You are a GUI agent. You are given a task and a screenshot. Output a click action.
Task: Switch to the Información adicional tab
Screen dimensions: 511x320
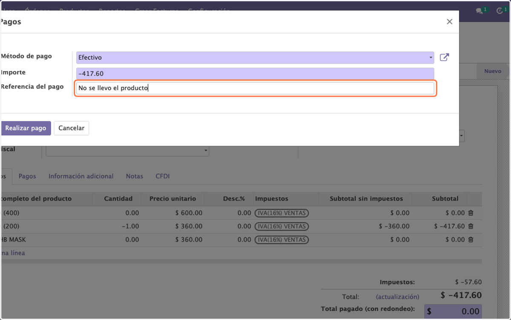(81, 176)
